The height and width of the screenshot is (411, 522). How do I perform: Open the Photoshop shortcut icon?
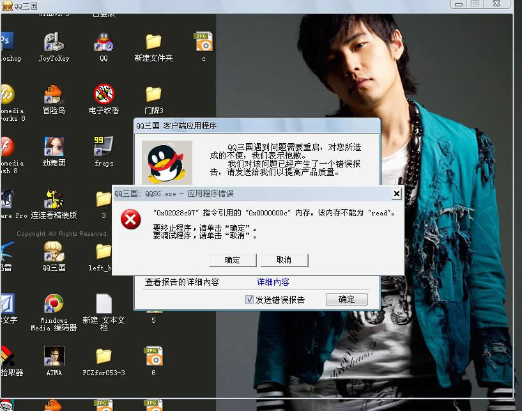click(x=6, y=42)
